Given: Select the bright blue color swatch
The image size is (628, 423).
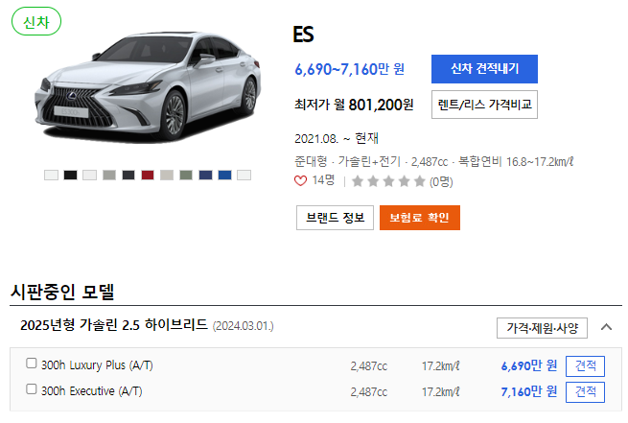Looking at the screenshot, I should point(224,175).
